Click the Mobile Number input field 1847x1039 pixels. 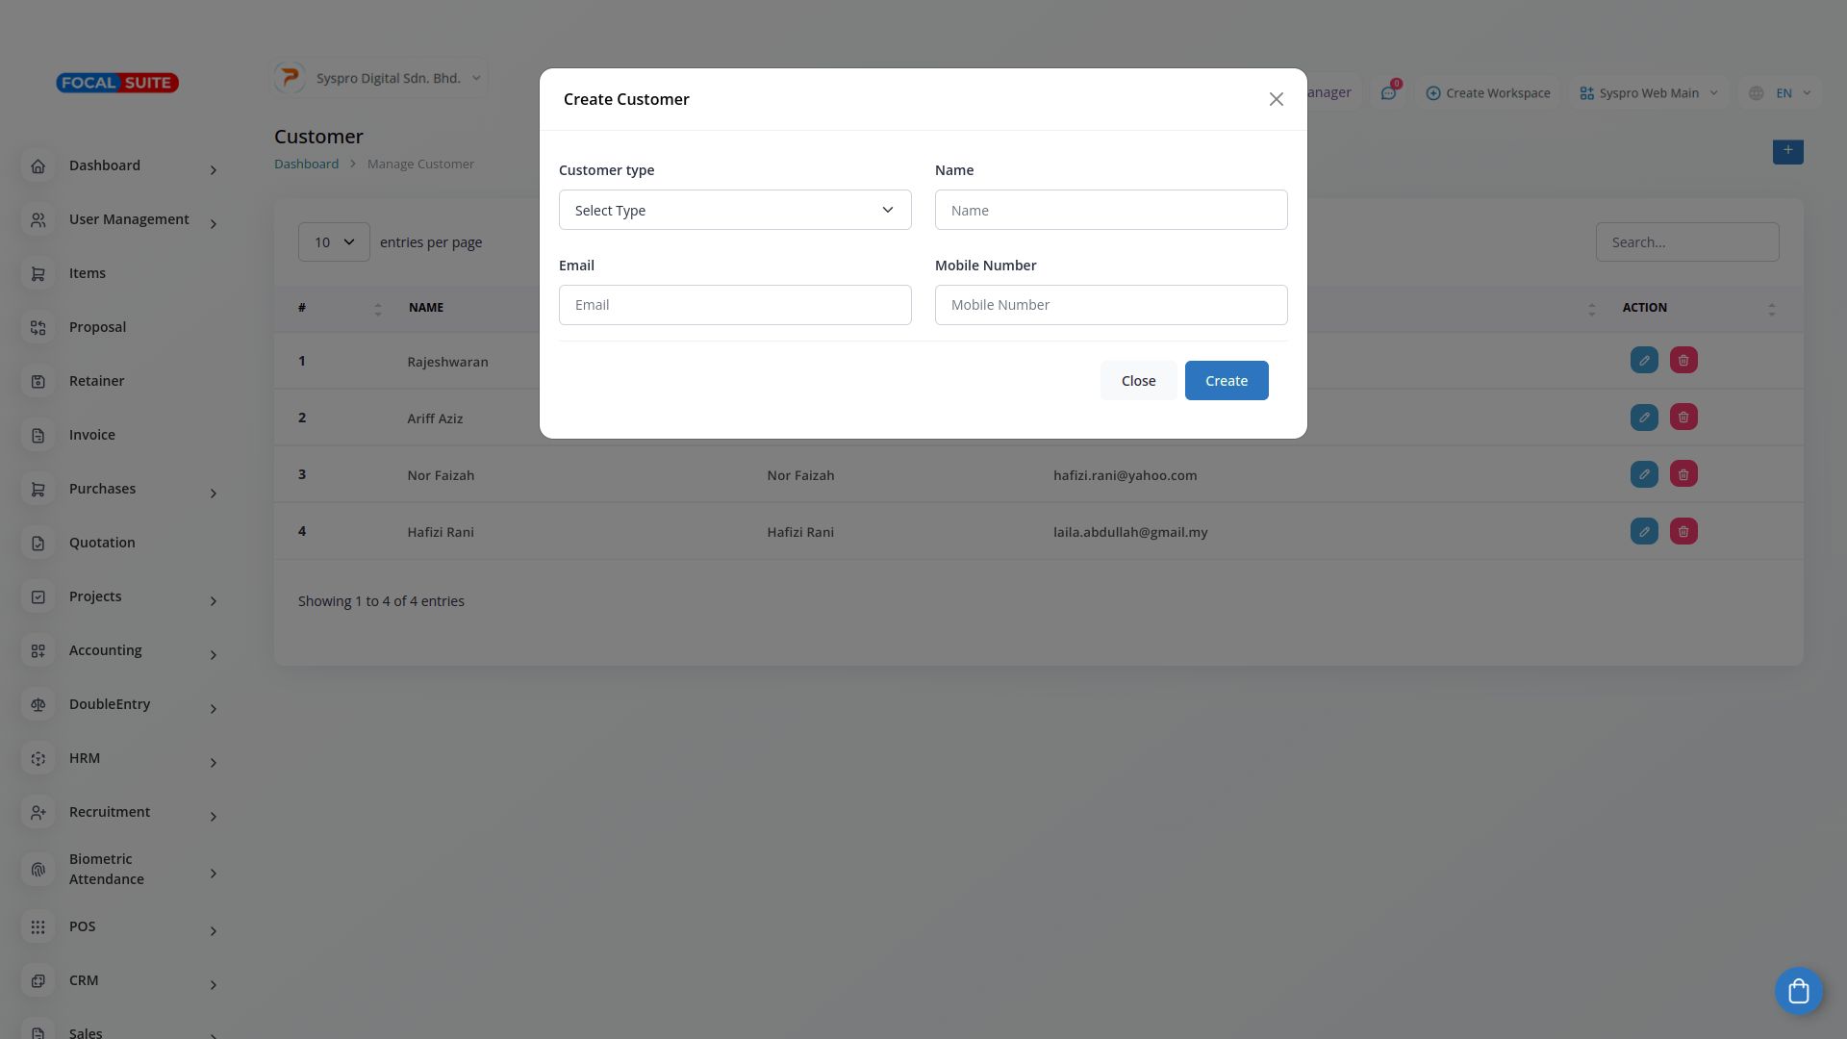click(1110, 305)
